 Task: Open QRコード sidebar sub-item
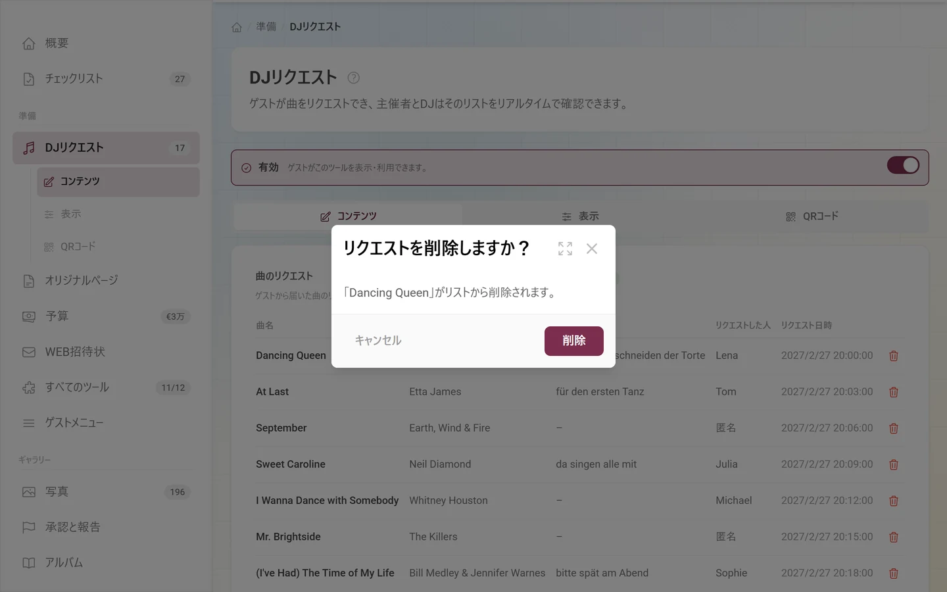coord(118,247)
